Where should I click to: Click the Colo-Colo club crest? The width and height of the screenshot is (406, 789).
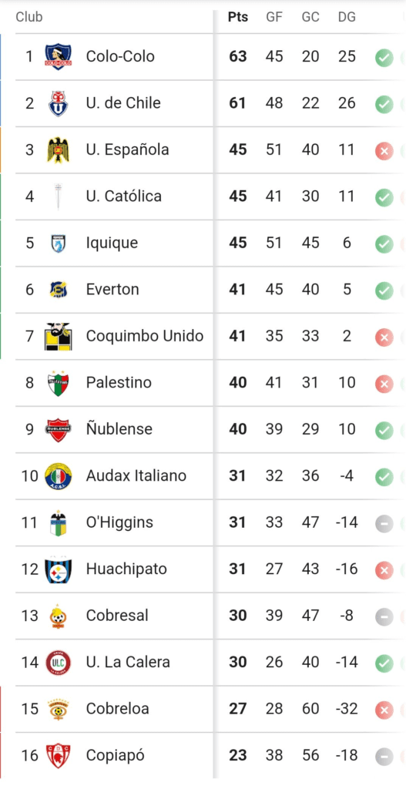click(58, 56)
